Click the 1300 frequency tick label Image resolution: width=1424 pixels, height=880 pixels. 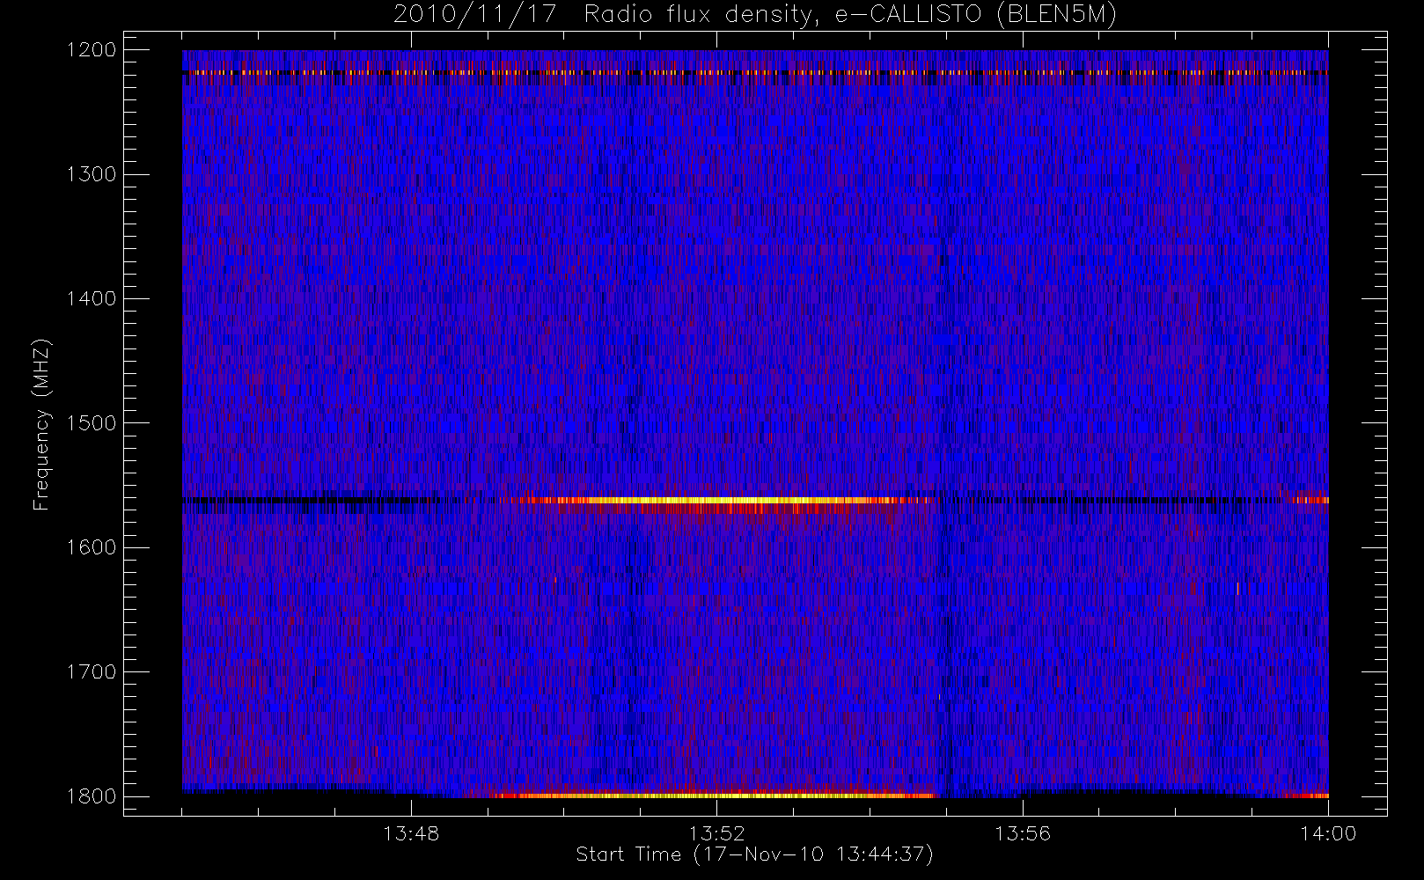click(x=92, y=174)
